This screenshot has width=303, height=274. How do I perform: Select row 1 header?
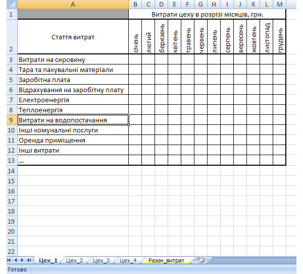(x=12, y=14)
